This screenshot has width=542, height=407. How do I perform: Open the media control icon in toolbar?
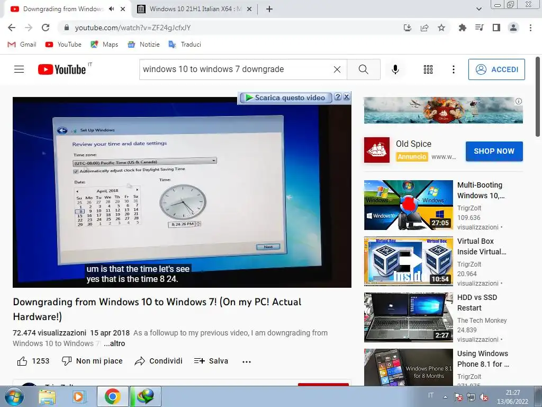tap(479, 28)
